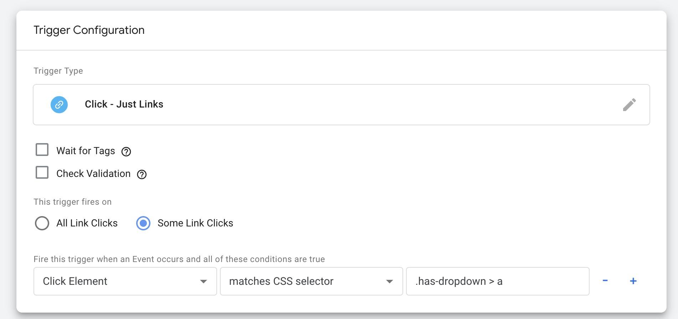Click the blue link trigger type icon

pyautogui.click(x=59, y=105)
